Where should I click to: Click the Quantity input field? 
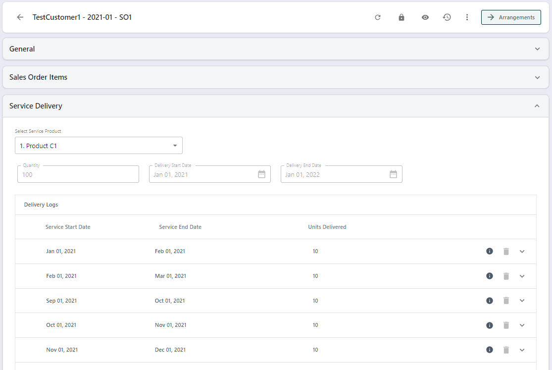coord(78,174)
